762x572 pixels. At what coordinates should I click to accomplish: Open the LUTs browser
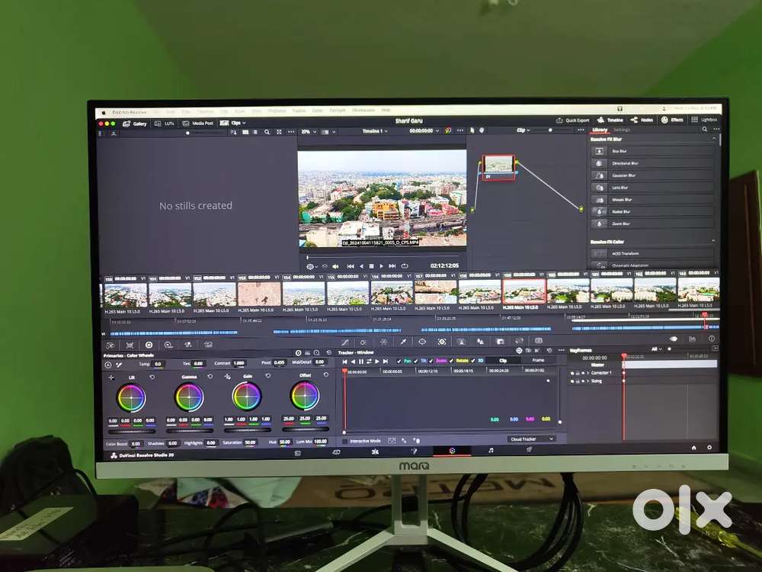[x=165, y=123]
